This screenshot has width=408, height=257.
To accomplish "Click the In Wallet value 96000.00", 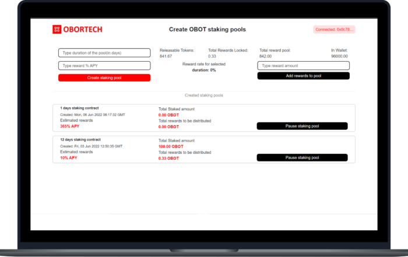I will tap(339, 56).
